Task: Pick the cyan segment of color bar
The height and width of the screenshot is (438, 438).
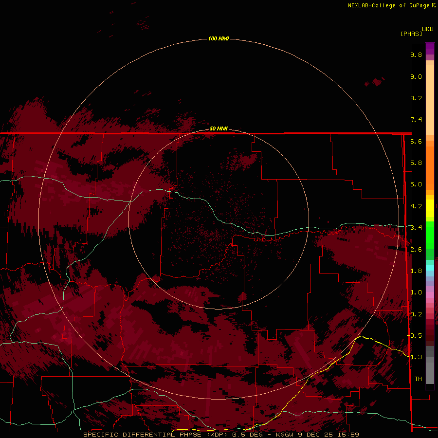Action: 430,267
